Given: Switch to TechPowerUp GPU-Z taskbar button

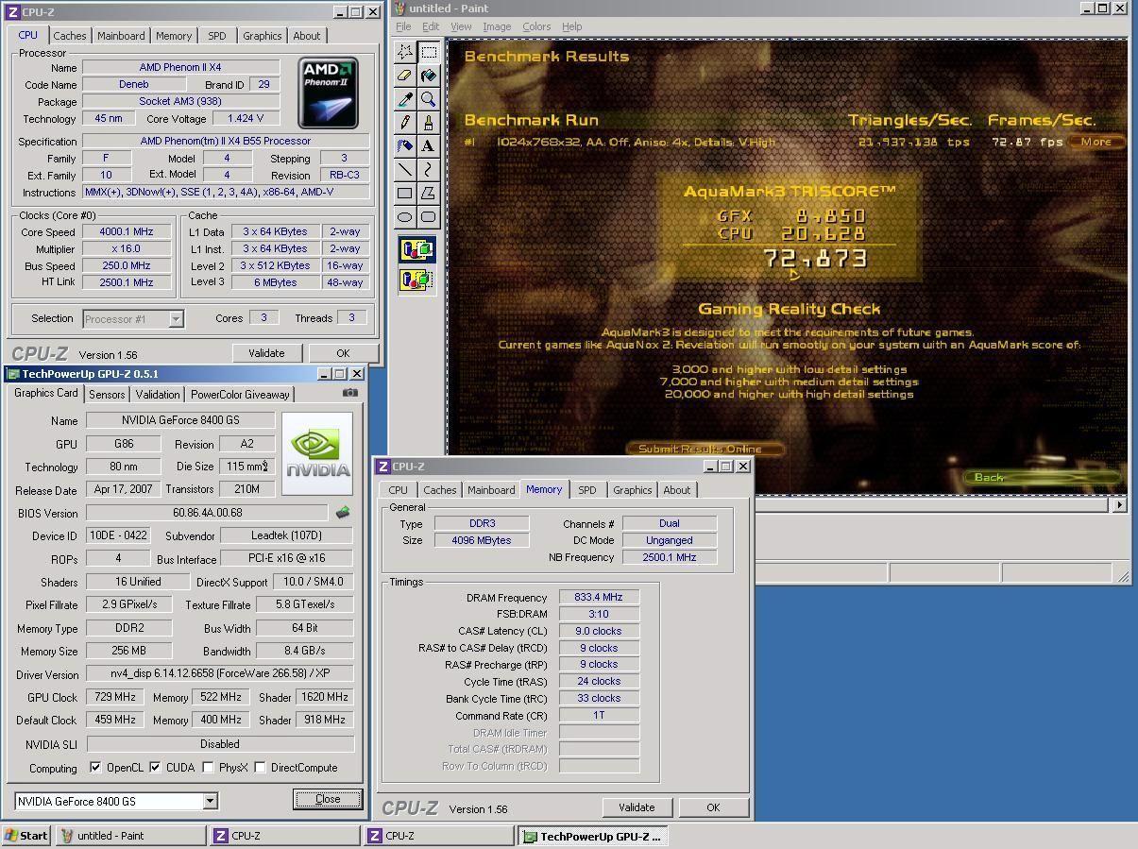Looking at the screenshot, I should pyautogui.click(x=594, y=836).
